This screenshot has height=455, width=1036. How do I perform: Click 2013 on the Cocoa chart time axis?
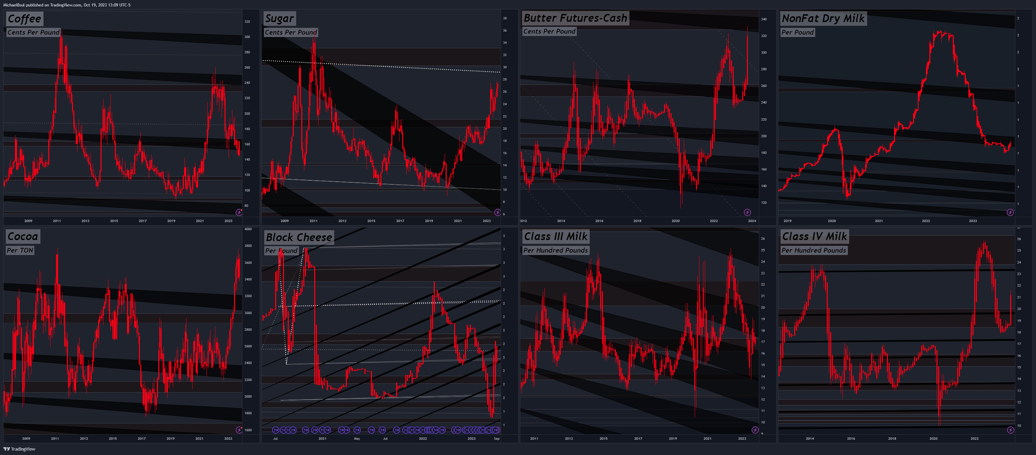[x=84, y=438]
